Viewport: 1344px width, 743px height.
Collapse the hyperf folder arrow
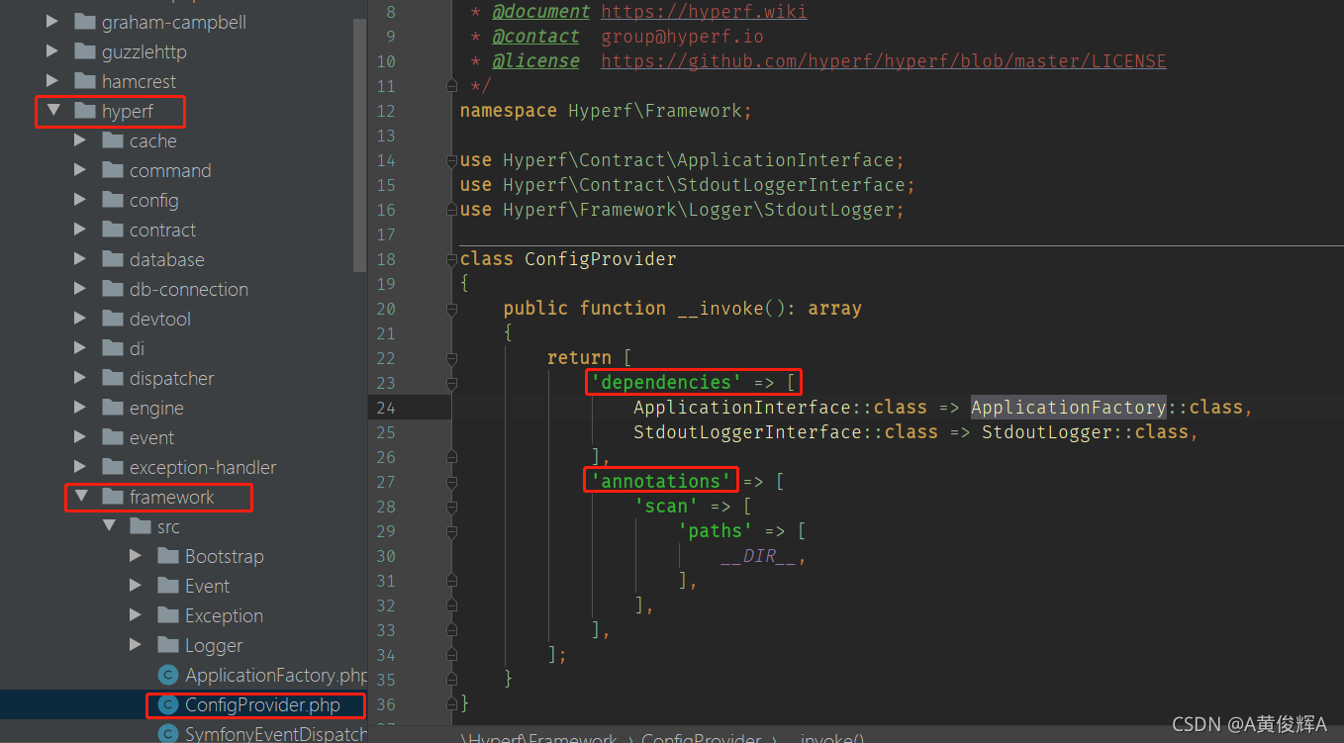[x=52, y=111]
